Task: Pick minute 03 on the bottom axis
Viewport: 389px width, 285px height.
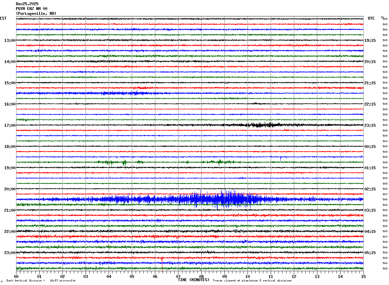Action: coord(86,276)
